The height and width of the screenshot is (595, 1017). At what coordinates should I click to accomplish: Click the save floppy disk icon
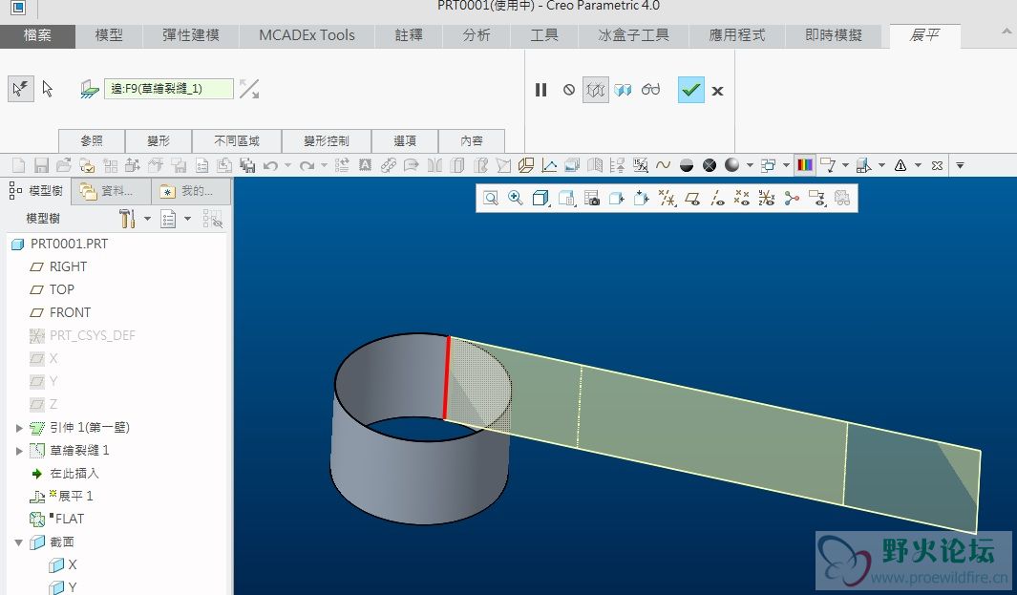click(x=41, y=165)
